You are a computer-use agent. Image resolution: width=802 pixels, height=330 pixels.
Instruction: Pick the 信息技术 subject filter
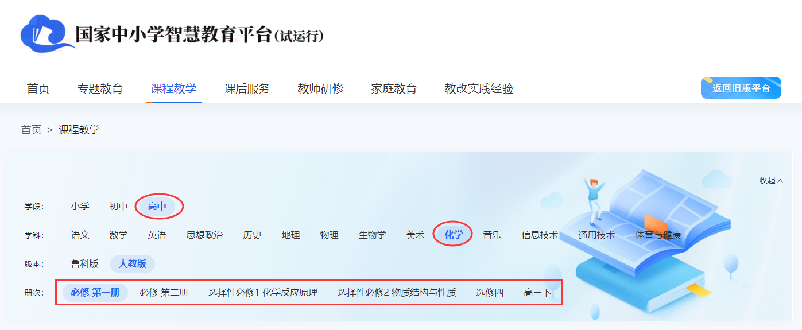pyautogui.click(x=540, y=235)
